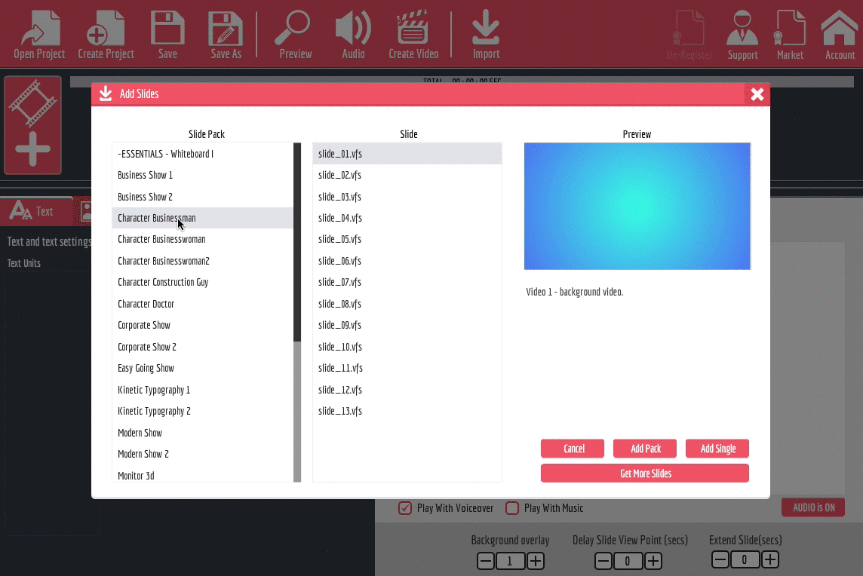
Task: Select Kinetic Typography 2 pack
Action: point(202,411)
